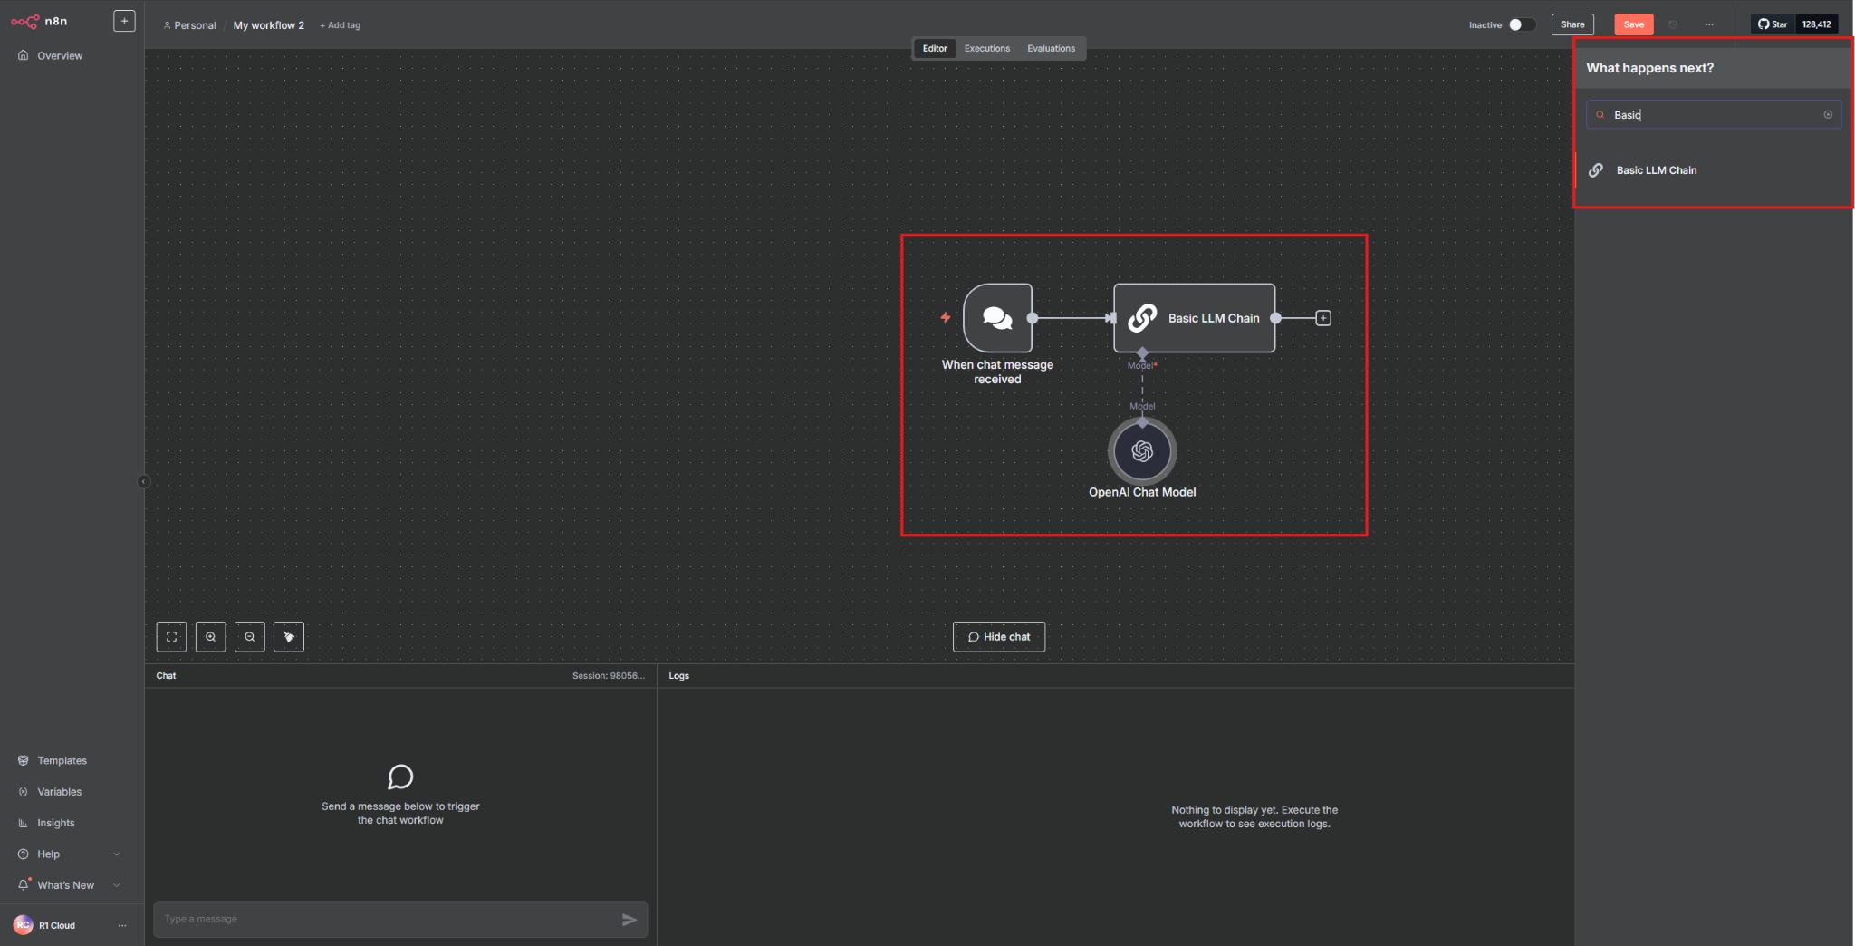Viewport: 1855px width, 946px height.
Task: Click the Share button
Action: (1572, 24)
